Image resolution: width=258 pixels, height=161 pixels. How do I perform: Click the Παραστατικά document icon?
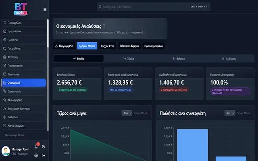(x=5, y=66)
